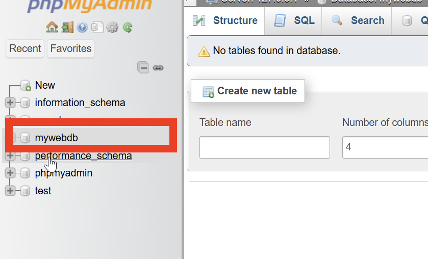Open navigation panel settings gear
This screenshot has width=428, height=259.
point(112,27)
